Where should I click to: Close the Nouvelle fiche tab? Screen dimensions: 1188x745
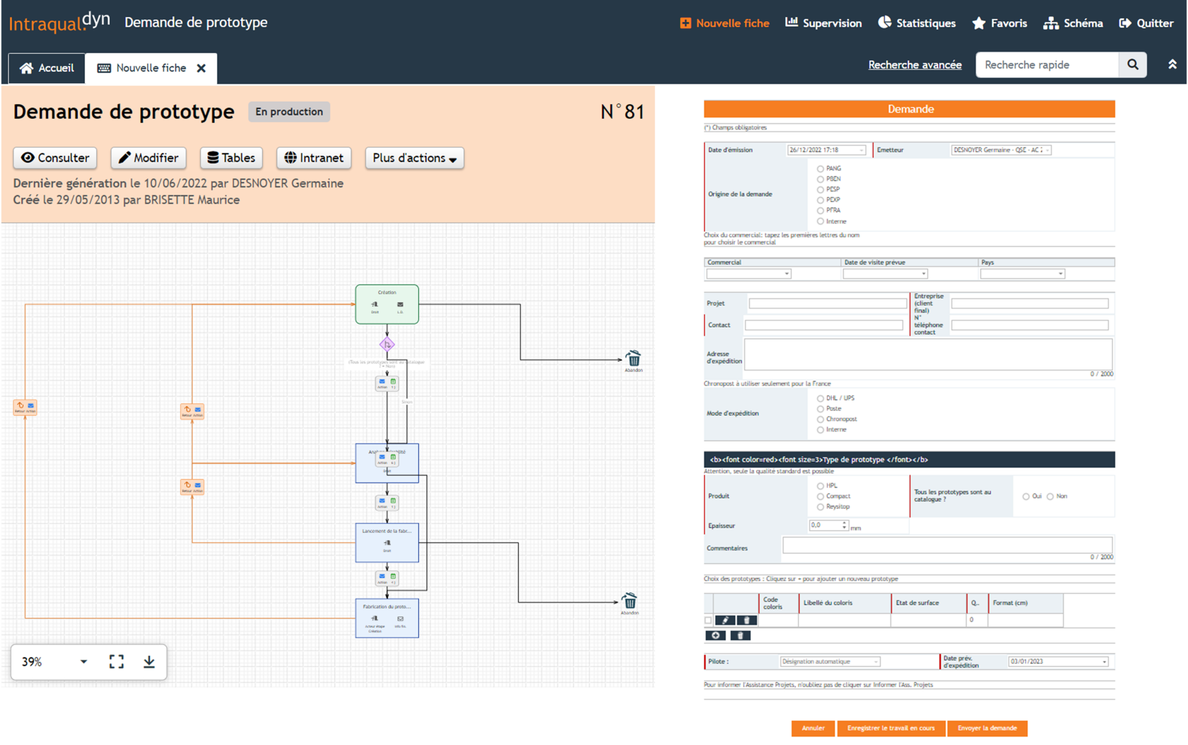201,68
